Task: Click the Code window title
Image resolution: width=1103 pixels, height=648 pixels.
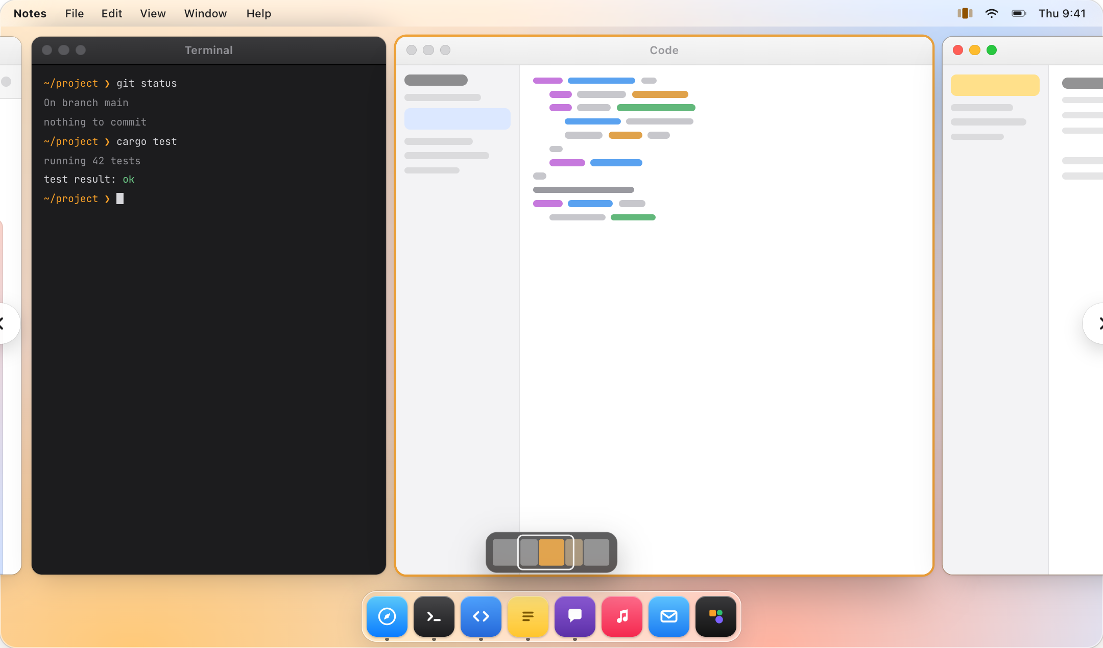Action: (x=664, y=50)
